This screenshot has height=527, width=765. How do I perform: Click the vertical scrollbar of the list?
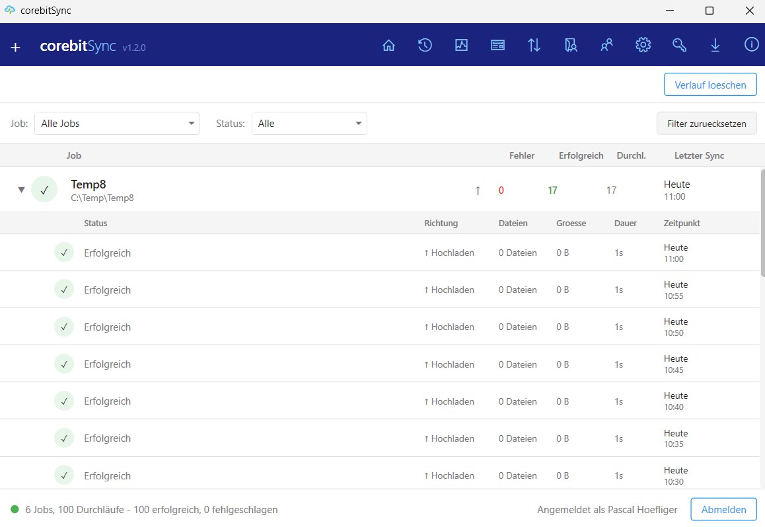(762, 225)
